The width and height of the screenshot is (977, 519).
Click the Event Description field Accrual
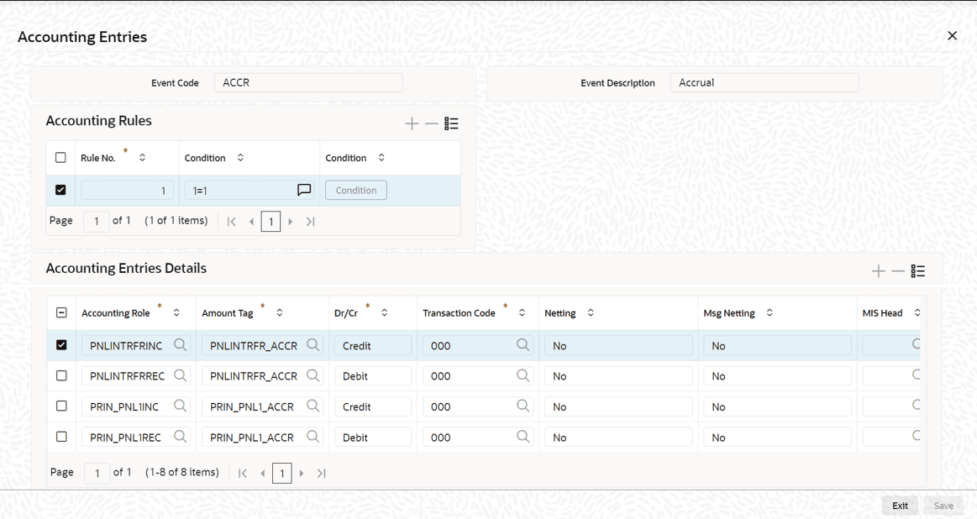(764, 83)
